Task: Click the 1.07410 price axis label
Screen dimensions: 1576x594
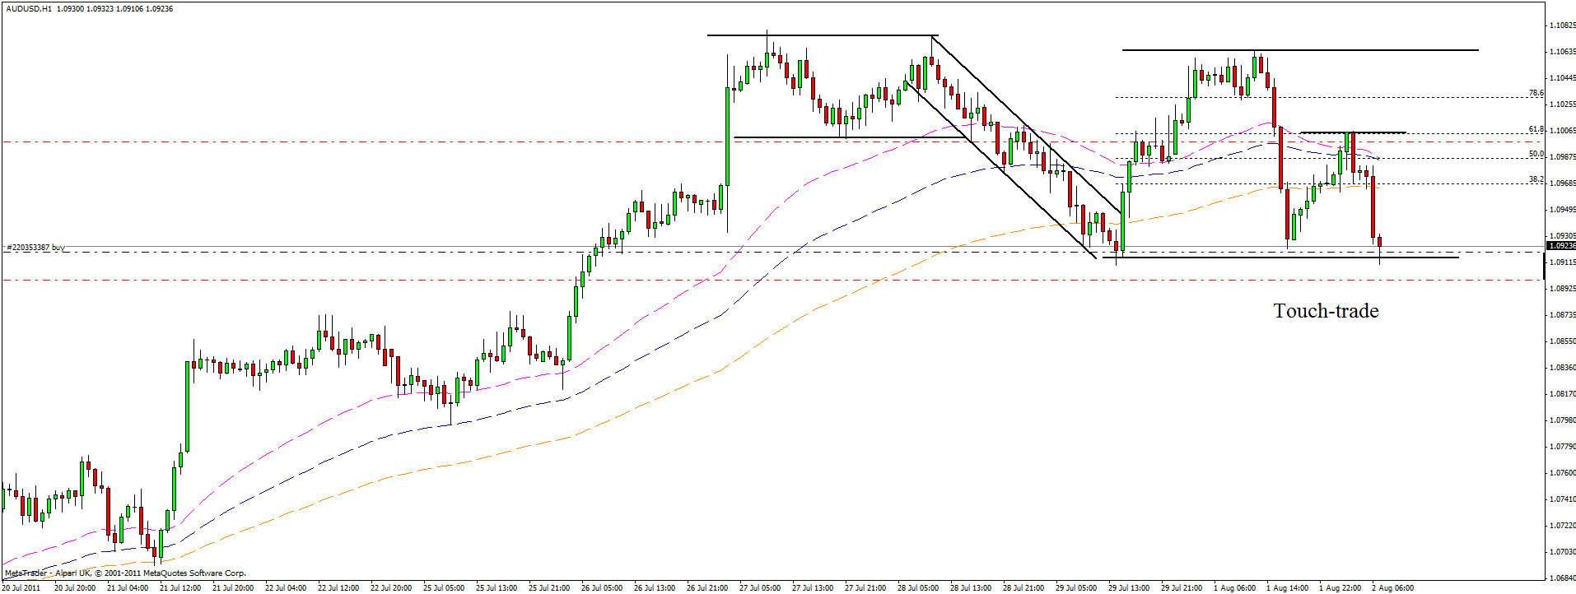Action: click(x=1562, y=499)
